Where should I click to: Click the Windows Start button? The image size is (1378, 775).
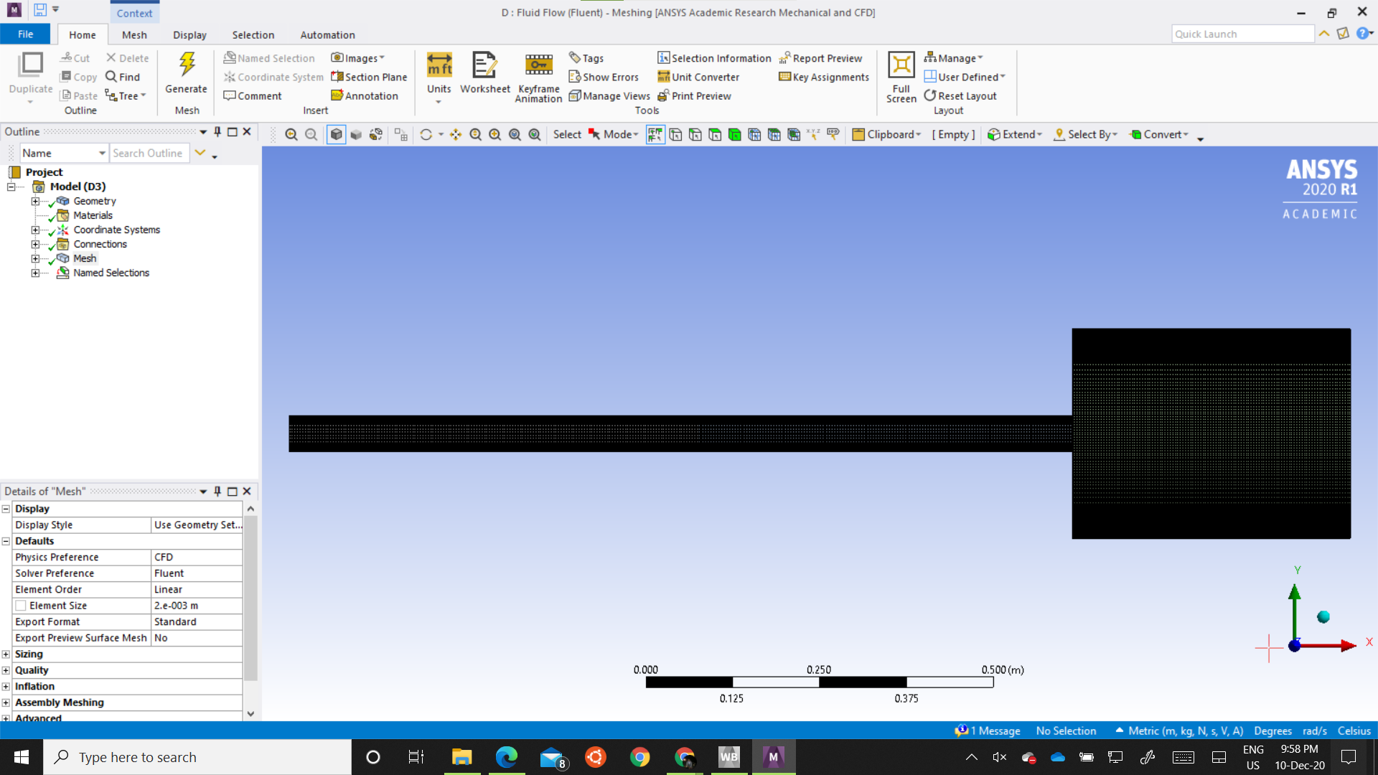click(x=22, y=757)
